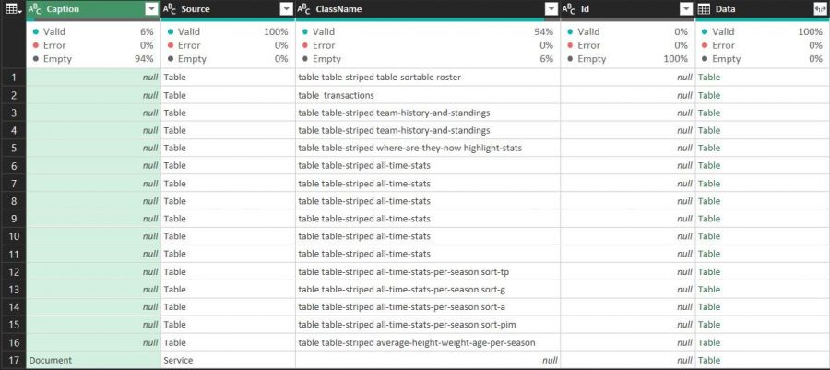The width and height of the screenshot is (830, 370).
Task: Click Id column 'Empty 100%' quality stat
Action: (628, 59)
